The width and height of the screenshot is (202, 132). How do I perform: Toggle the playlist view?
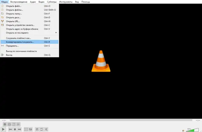point(37,129)
